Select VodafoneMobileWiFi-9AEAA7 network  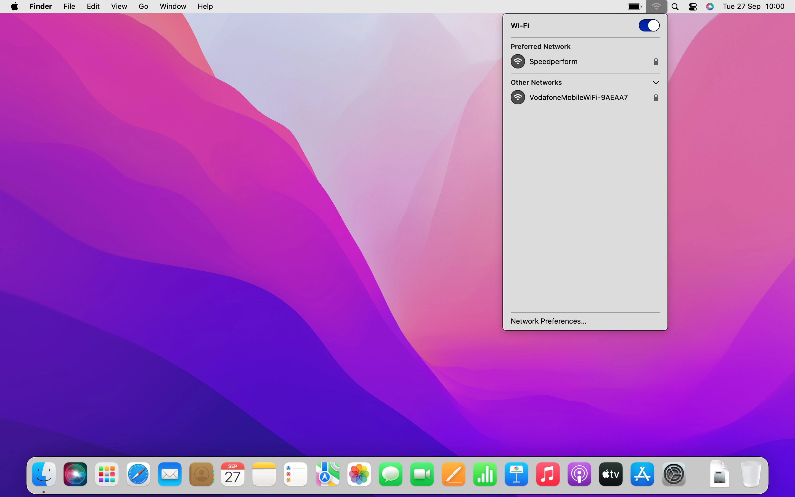[x=578, y=97]
